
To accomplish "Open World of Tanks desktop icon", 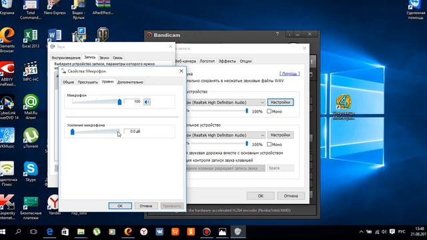I will click(x=103, y=35).
